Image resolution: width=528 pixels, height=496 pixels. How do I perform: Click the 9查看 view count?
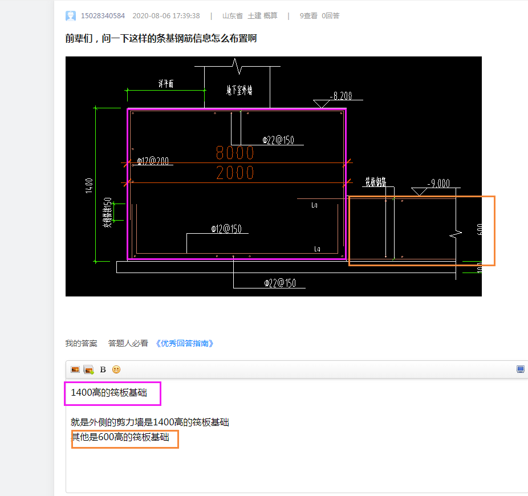point(308,16)
